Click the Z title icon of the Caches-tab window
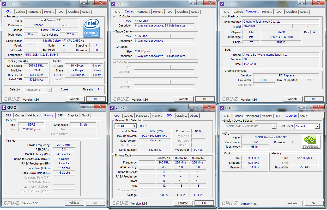Screen dimensions: 327x210 coord(113,4)
